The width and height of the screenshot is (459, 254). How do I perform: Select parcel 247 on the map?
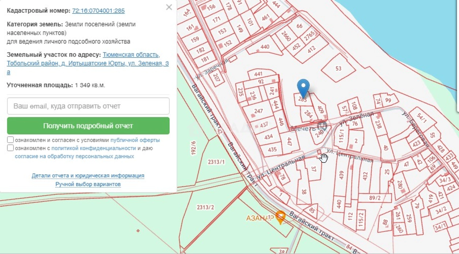click(258, 111)
